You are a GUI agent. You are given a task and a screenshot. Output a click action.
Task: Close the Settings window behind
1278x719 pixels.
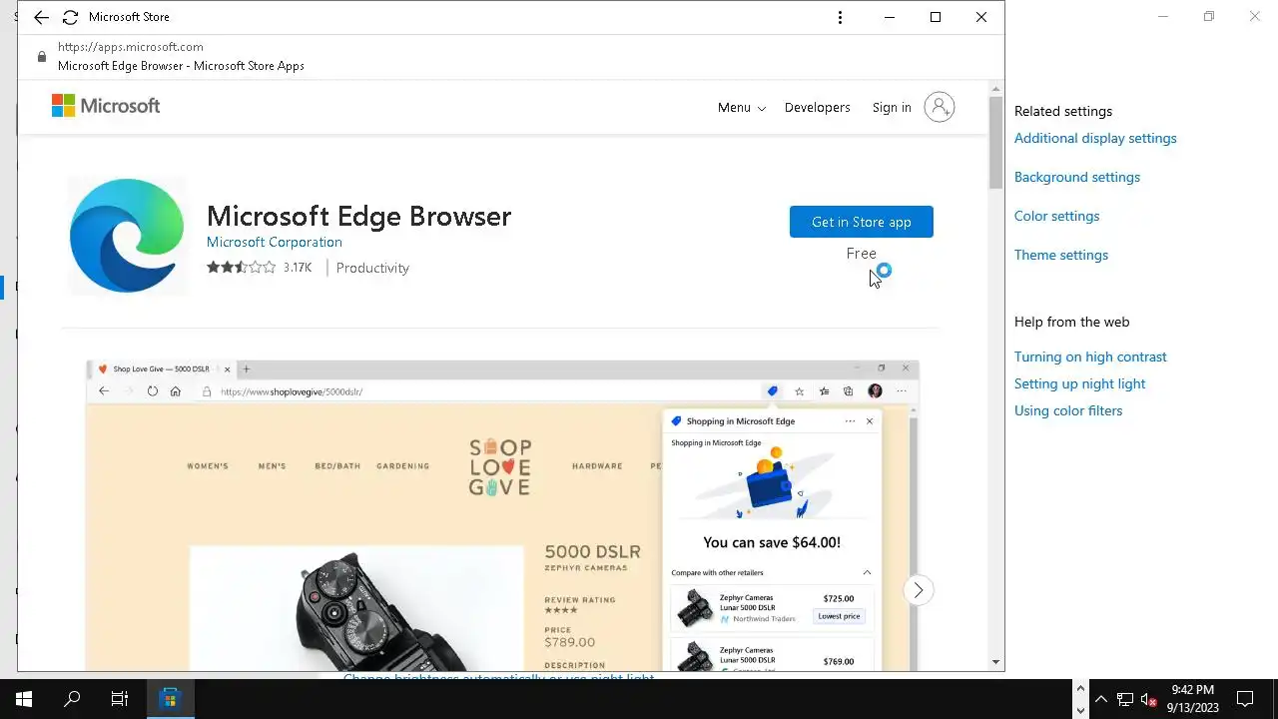click(1255, 16)
